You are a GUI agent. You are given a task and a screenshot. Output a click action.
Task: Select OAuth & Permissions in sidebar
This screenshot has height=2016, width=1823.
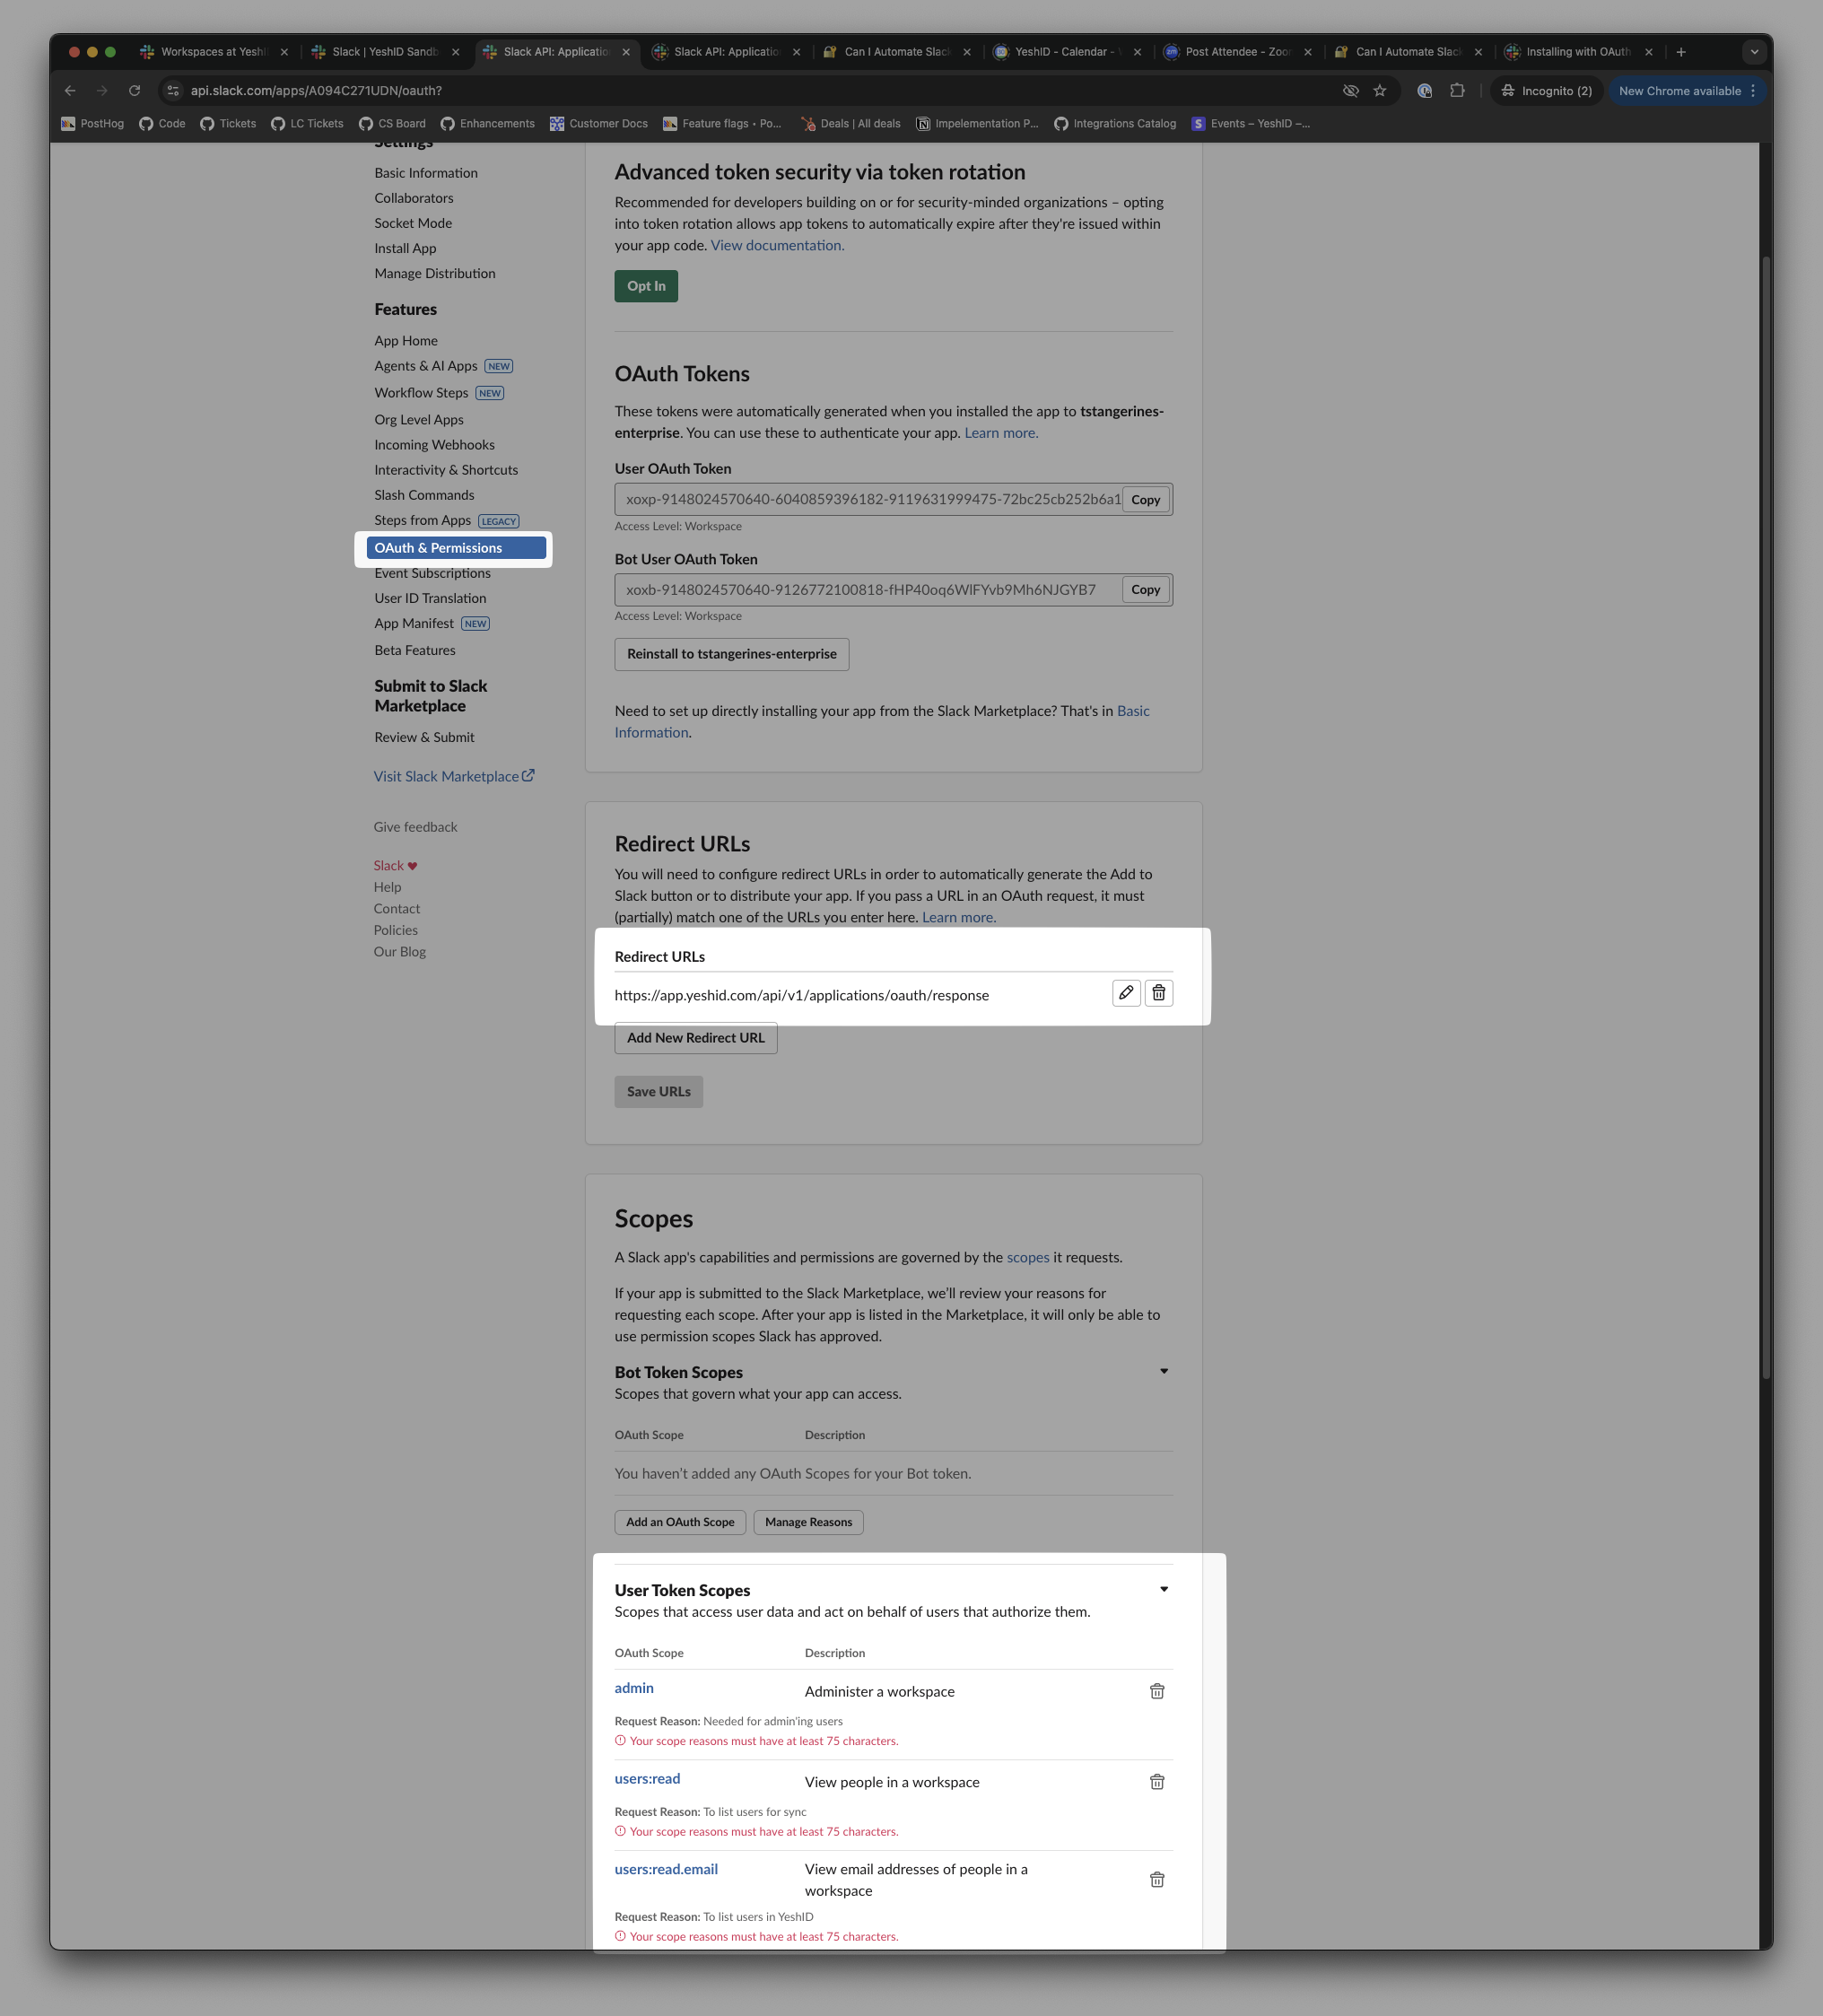click(x=456, y=548)
